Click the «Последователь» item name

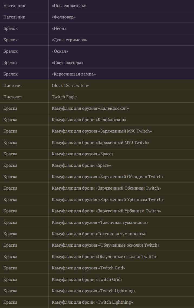(69, 6)
